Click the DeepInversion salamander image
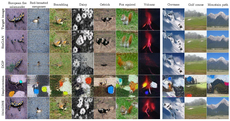 16,86
